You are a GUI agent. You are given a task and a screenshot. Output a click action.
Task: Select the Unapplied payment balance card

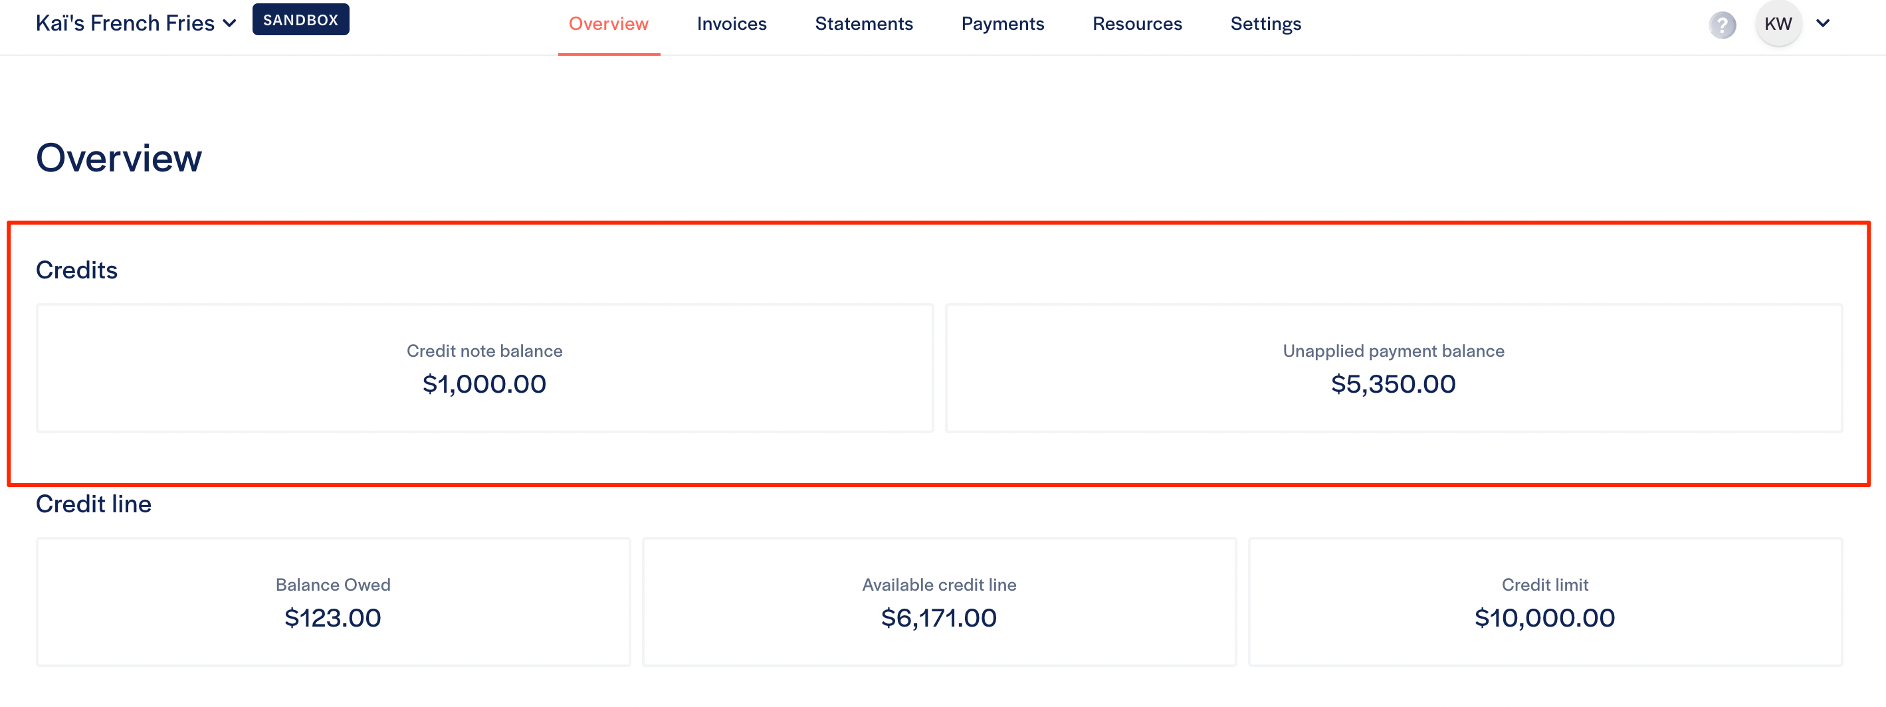tap(1394, 368)
